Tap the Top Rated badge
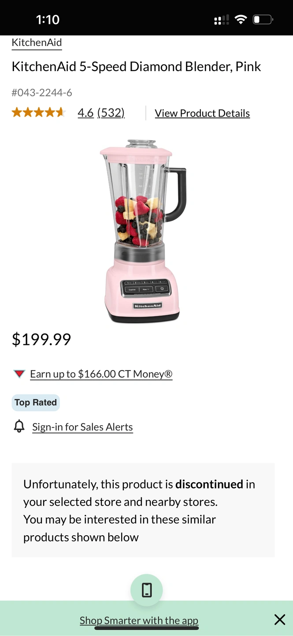Image resolution: width=293 pixels, height=636 pixels. [x=36, y=402]
